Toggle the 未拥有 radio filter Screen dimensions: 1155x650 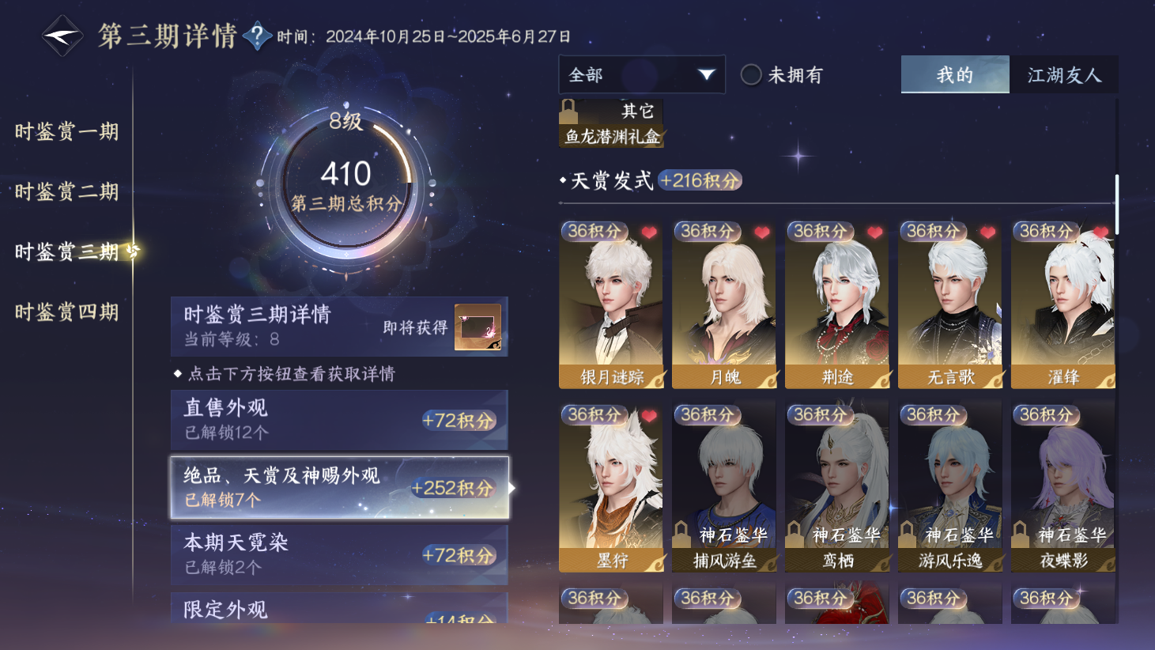click(751, 75)
